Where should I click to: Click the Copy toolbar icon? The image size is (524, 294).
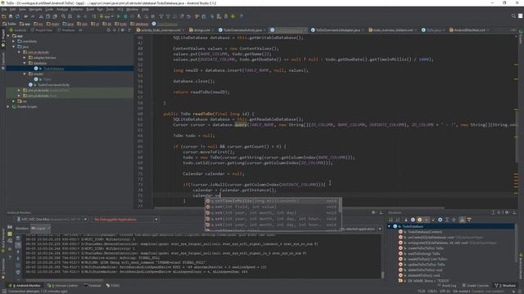pyautogui.click(x=47, y=16)
